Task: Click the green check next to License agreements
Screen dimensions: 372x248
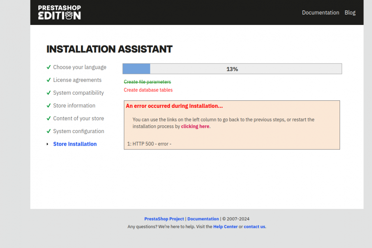Action: click(x=48, y=80)
